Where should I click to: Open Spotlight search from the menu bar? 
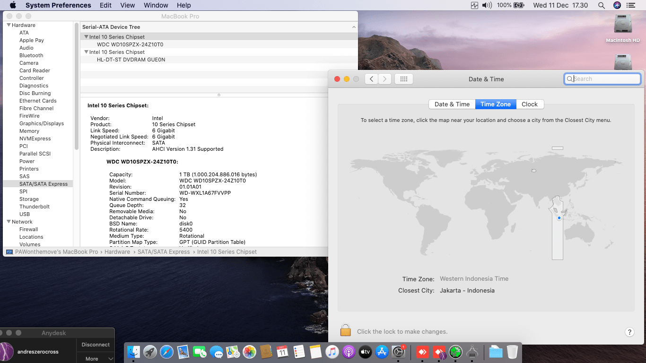point(601,5)
